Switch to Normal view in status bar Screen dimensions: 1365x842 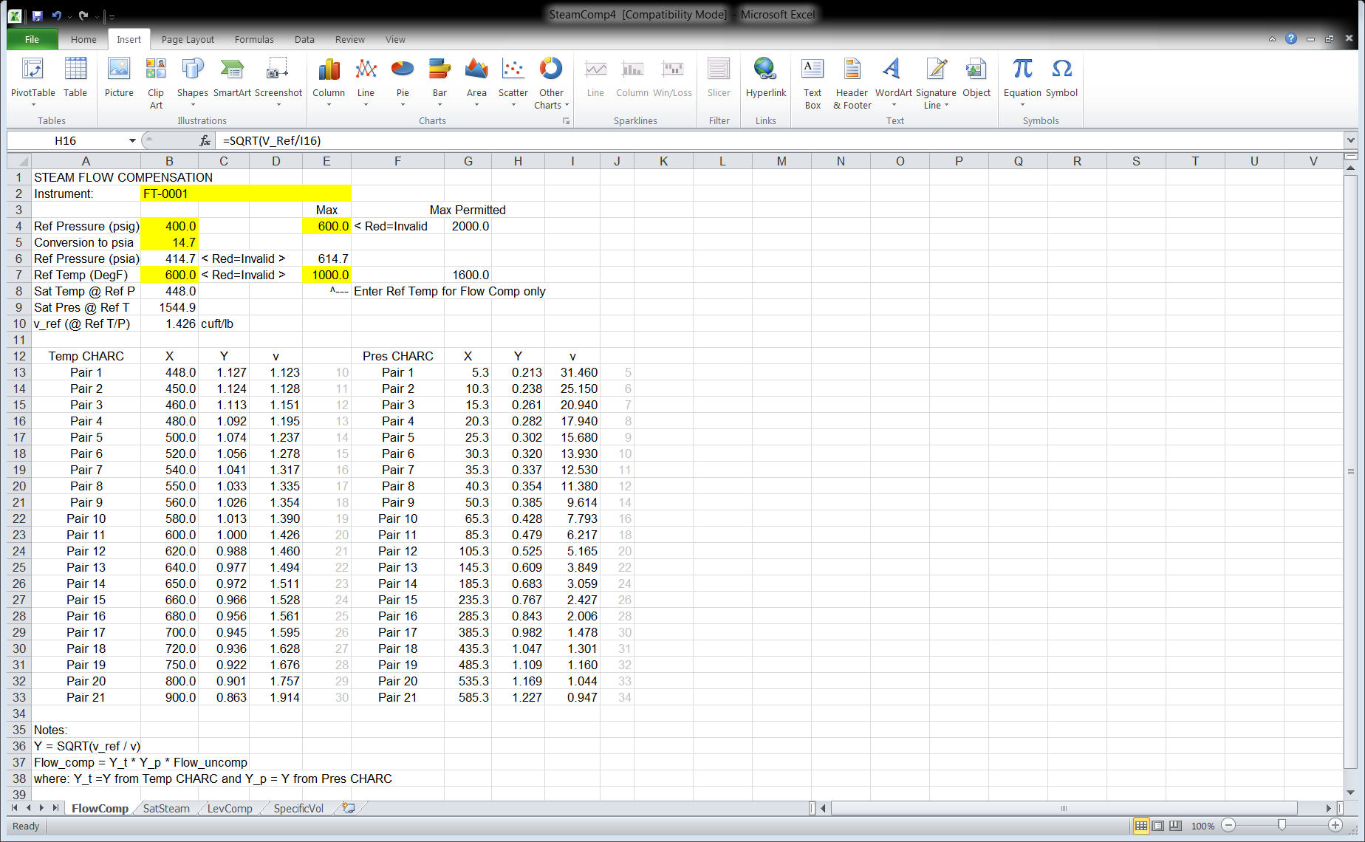(x=1141, y=826)
